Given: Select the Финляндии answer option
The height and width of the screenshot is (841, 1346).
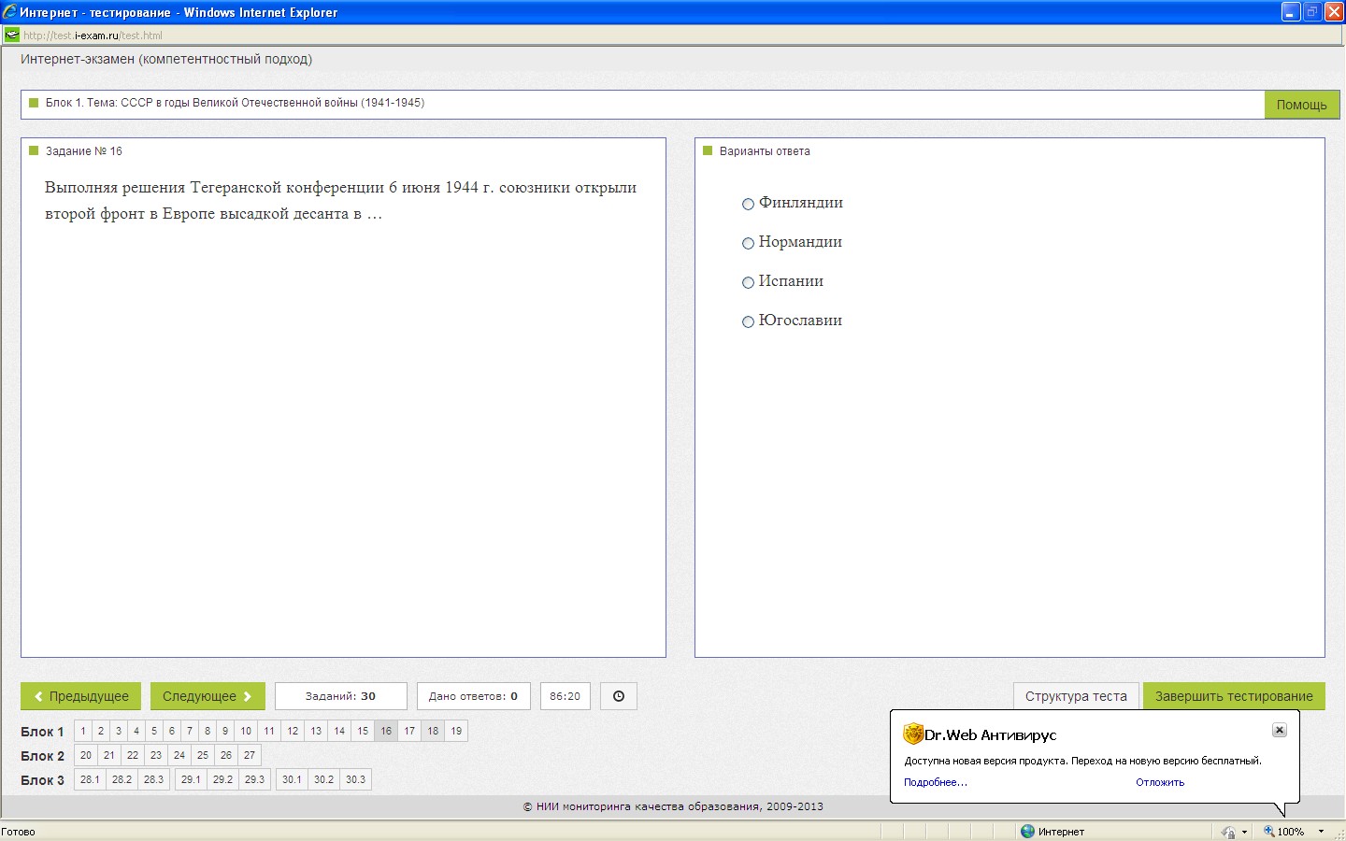Looking at the screenshot, I should coord(748,204).
